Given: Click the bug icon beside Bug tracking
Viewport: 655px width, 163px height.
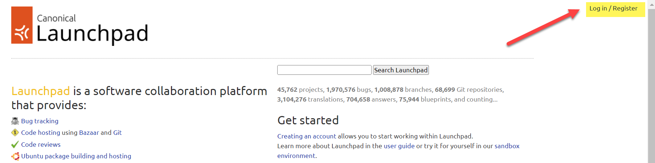Looking at the screenshot, I should [x=15, y=121].
